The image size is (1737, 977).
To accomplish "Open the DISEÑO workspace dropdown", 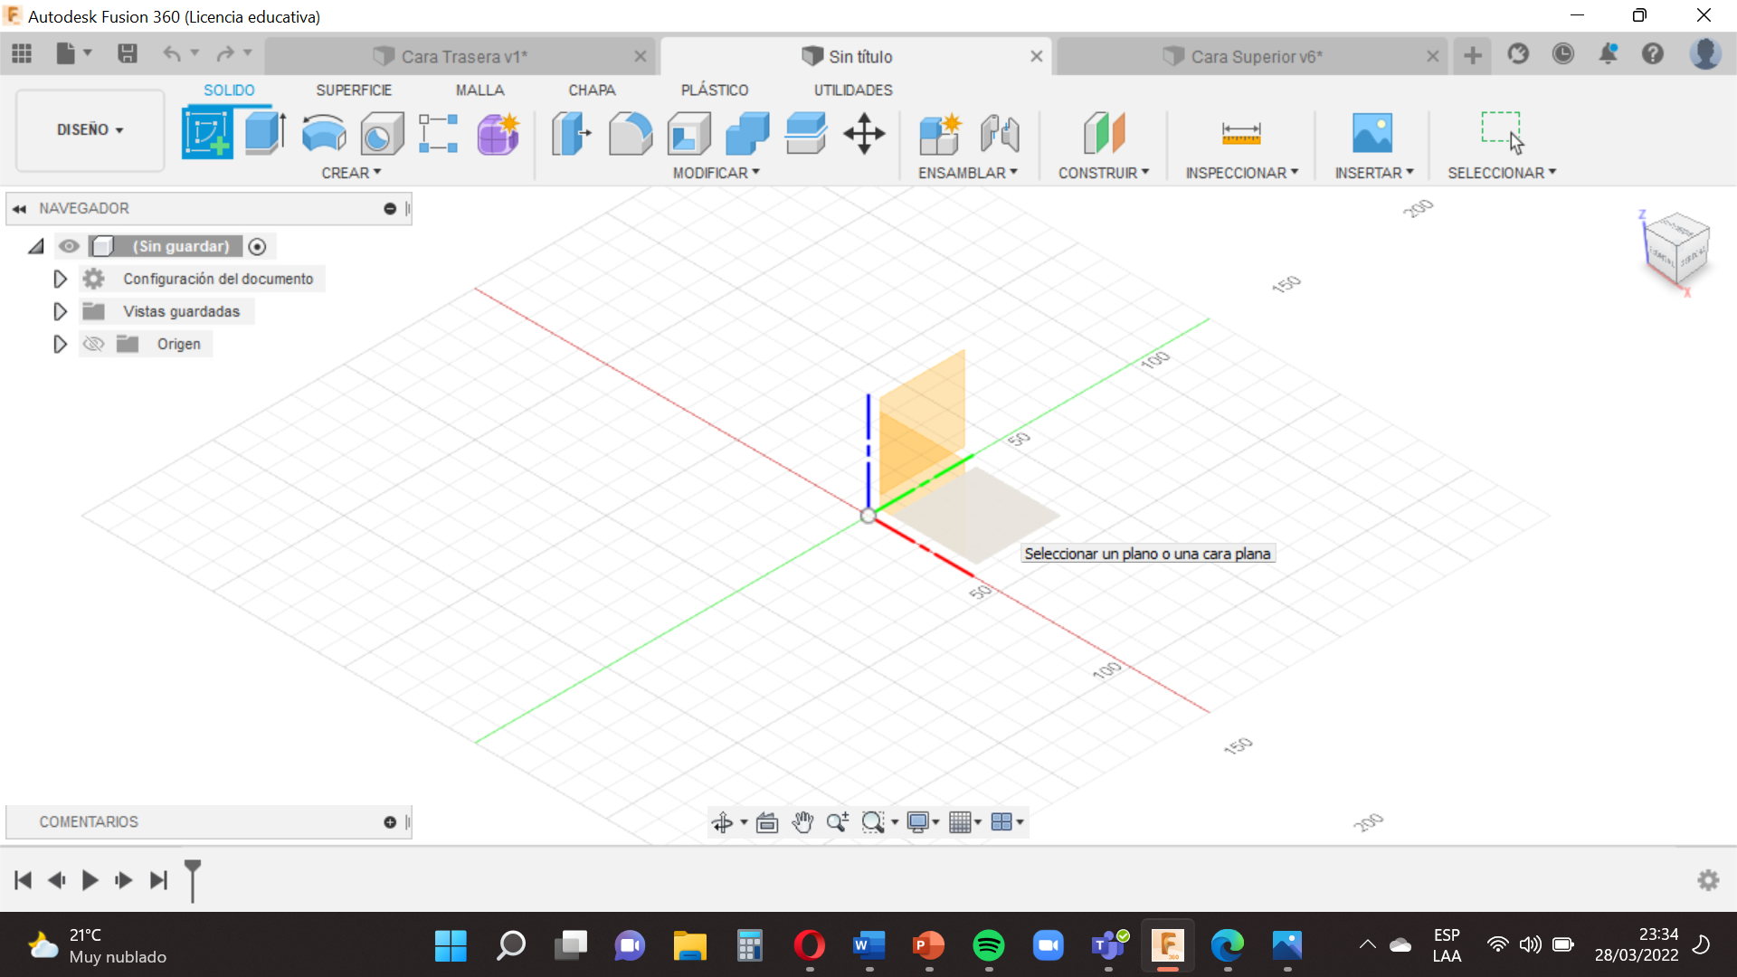I will (x=90, y=130).
